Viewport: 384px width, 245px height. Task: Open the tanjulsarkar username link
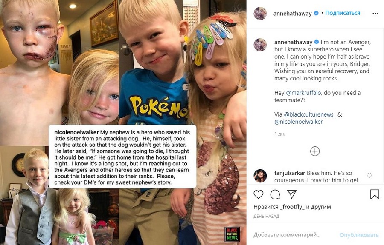point(290,173)
